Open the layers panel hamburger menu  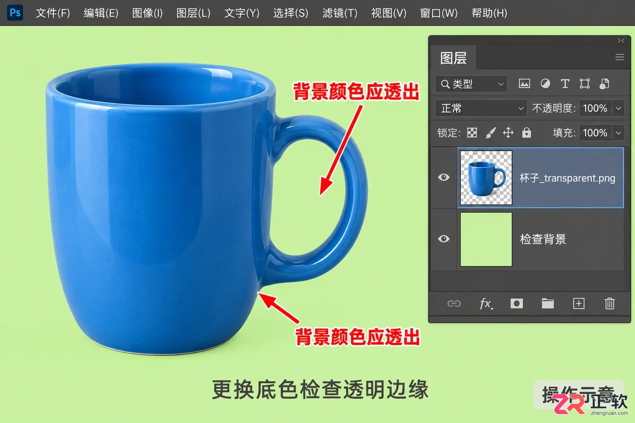click(x=620, y=57)
